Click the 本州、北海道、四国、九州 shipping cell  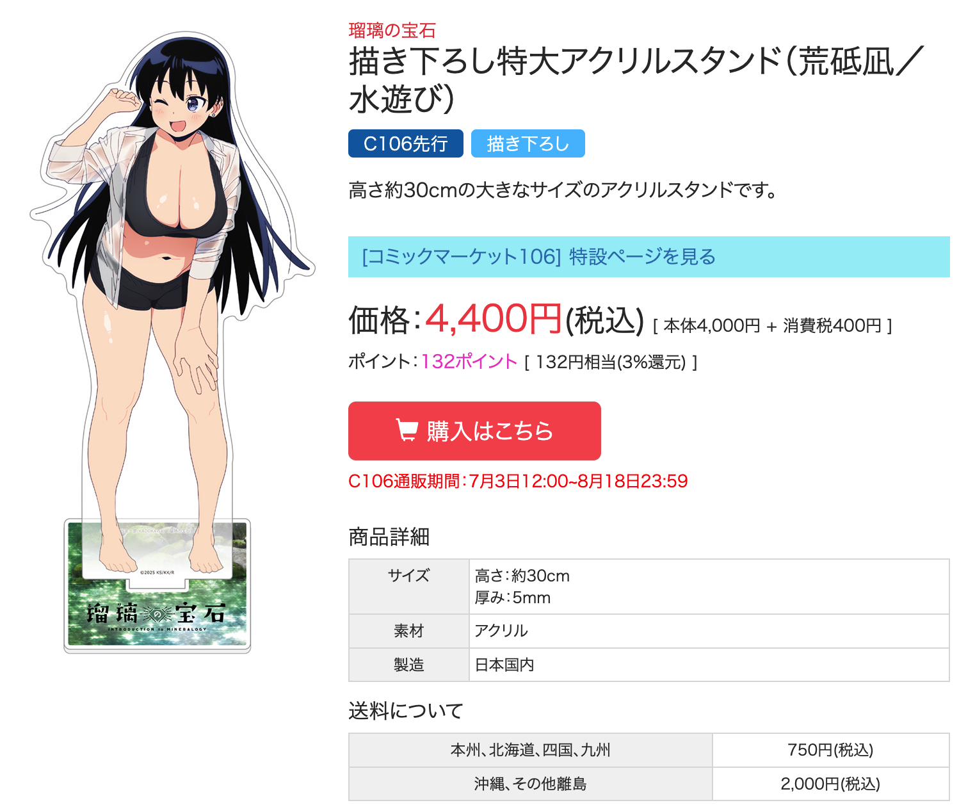point(531,750)
